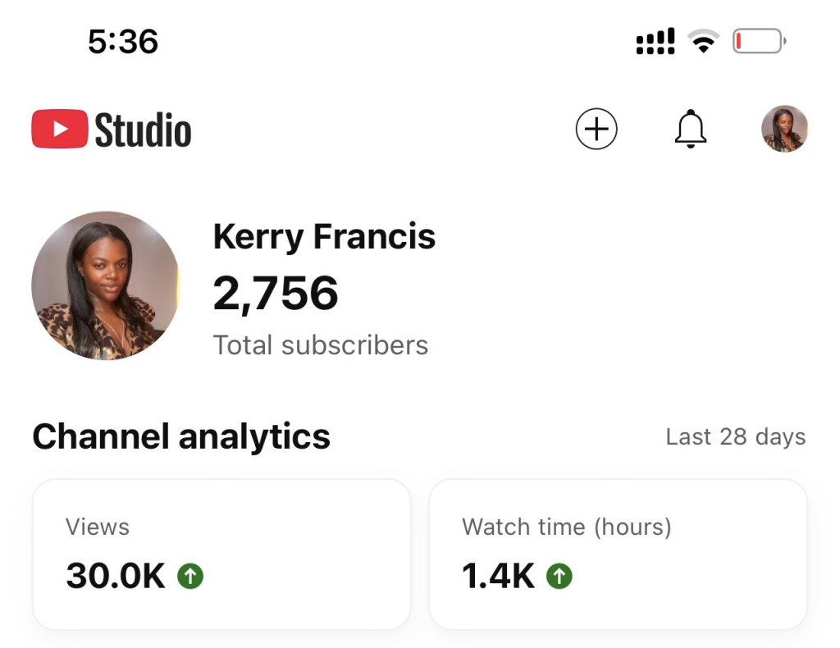This screenshot has width=840, height=648.
Task: Tap the cellular signal dots icon
Action: click(x=655, y=41)
